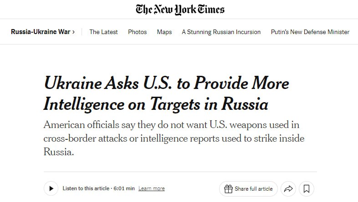This screenshot has height=202, width=358.
Task: Open A Stunning Russian Incursion link
Action: [221, 32]
